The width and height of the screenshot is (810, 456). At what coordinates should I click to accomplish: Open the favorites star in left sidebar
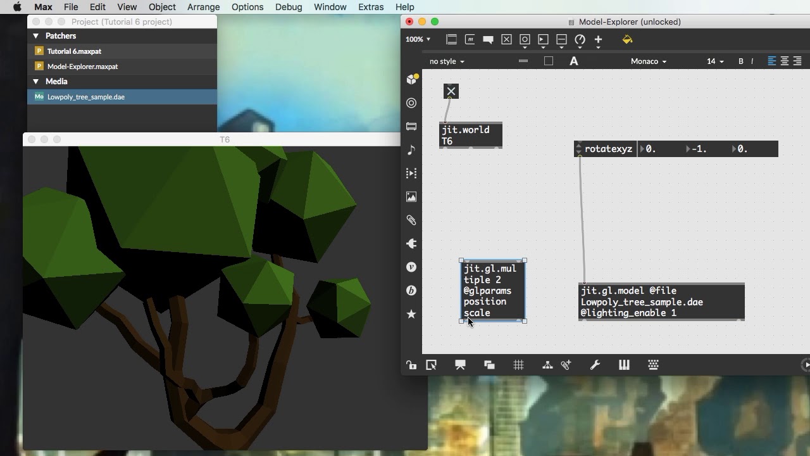tap(411, 314)
